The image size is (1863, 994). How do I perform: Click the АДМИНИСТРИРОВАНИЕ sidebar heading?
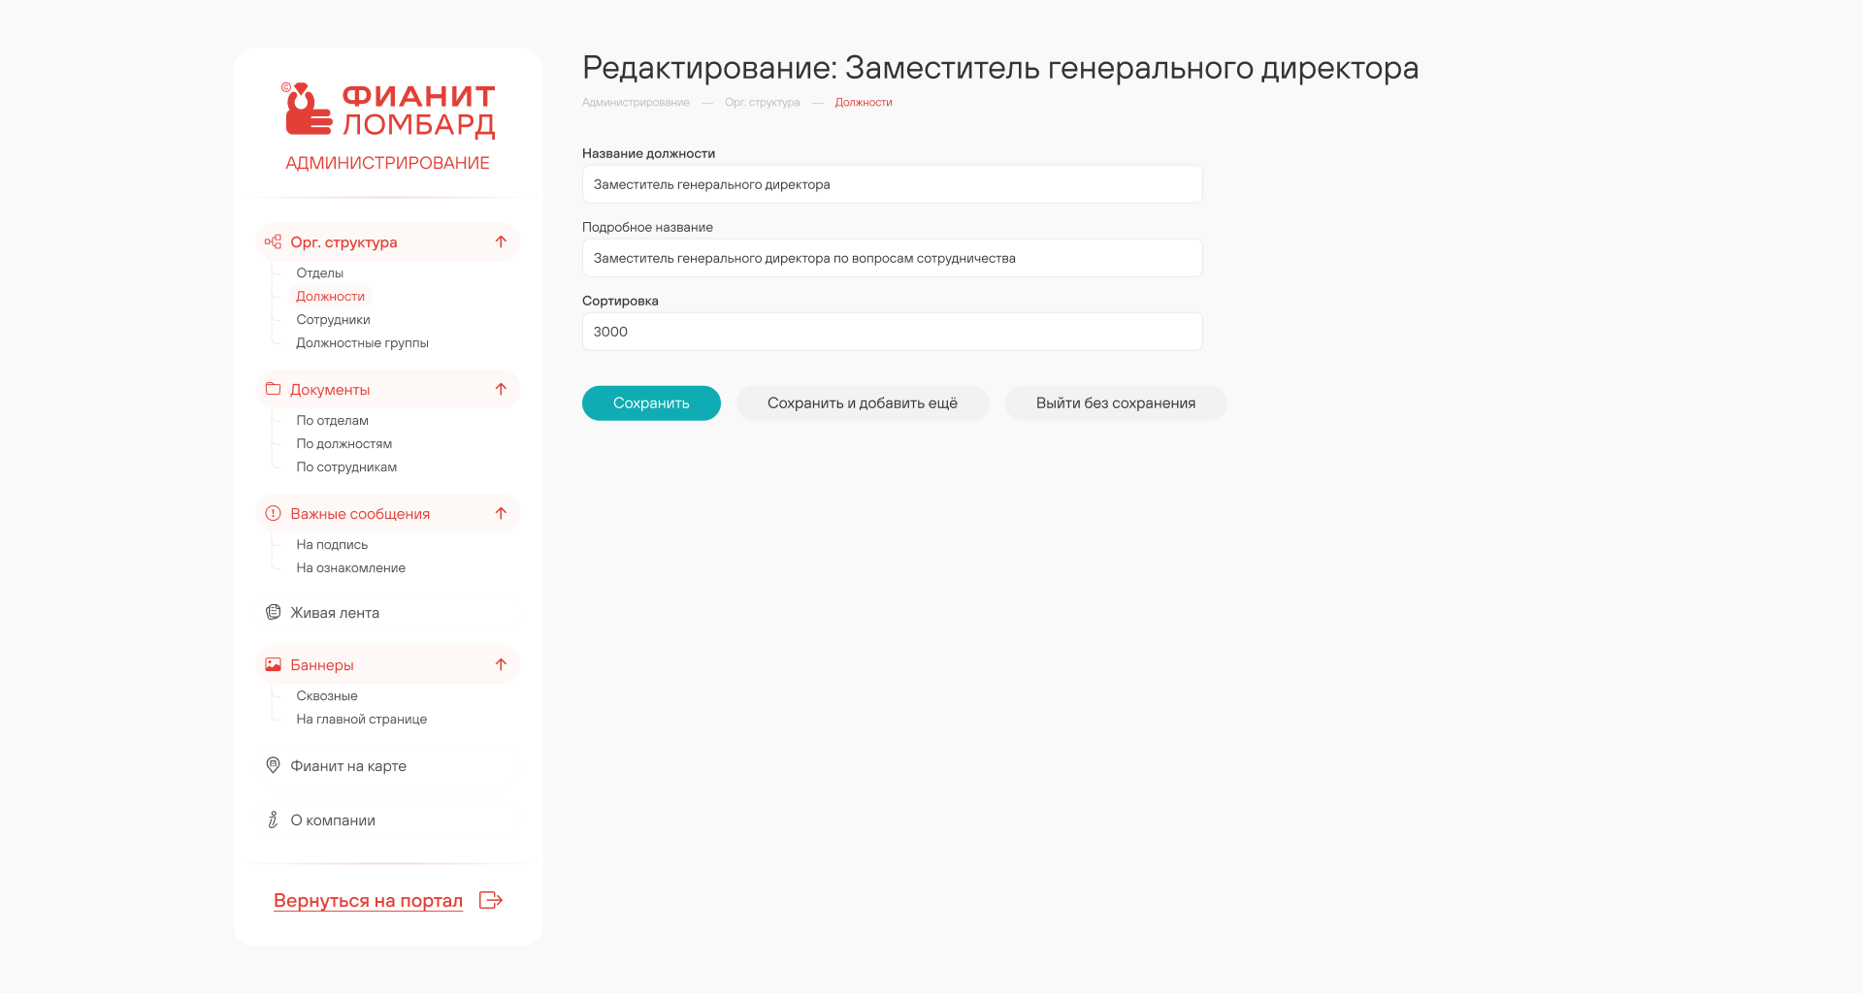click(x=388, y=163)
